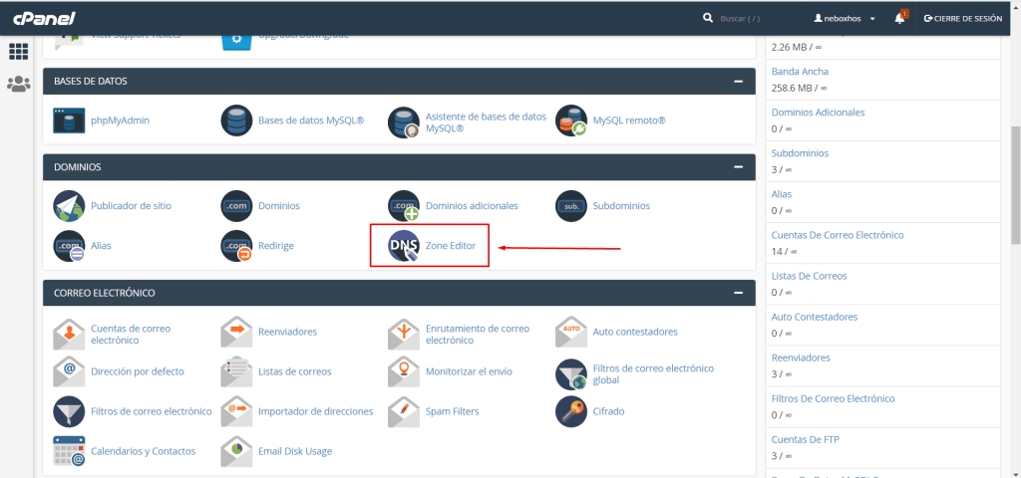Image resolution: width=1021 pixels, height=478 pixels.
Task: Collapse the Bases de Datos section
Action: tap(738, 82)
